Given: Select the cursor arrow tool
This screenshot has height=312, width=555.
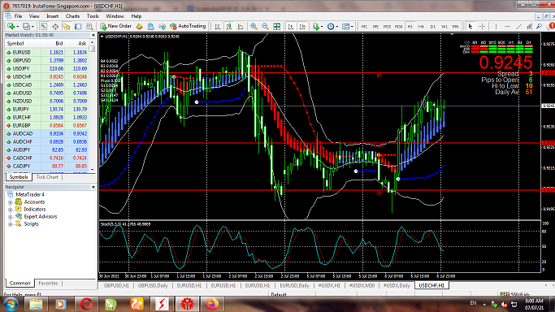Looking at the screenshot, I should [x=470, y=26].
